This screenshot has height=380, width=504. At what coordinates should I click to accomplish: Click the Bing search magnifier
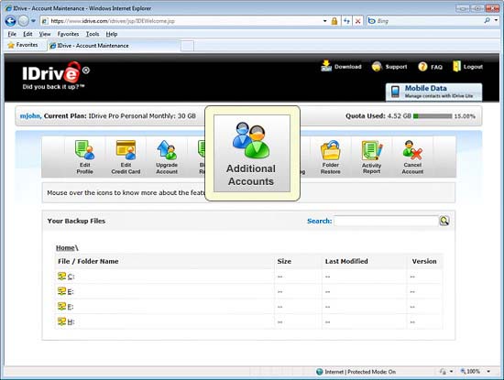pos(488,21)
